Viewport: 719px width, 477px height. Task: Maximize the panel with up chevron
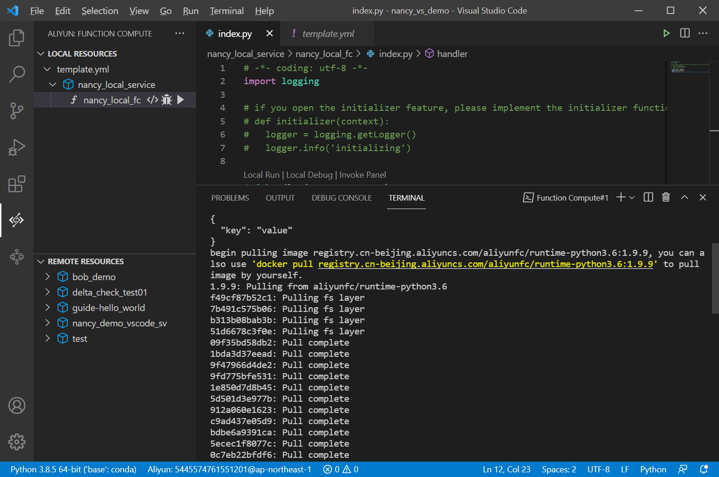(684, 197)
